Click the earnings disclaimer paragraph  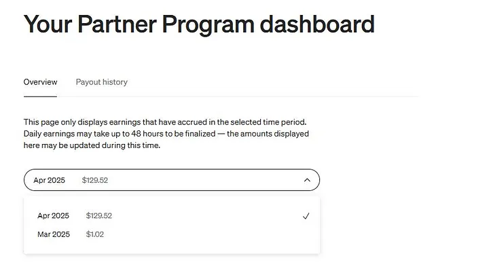point(166,134)
